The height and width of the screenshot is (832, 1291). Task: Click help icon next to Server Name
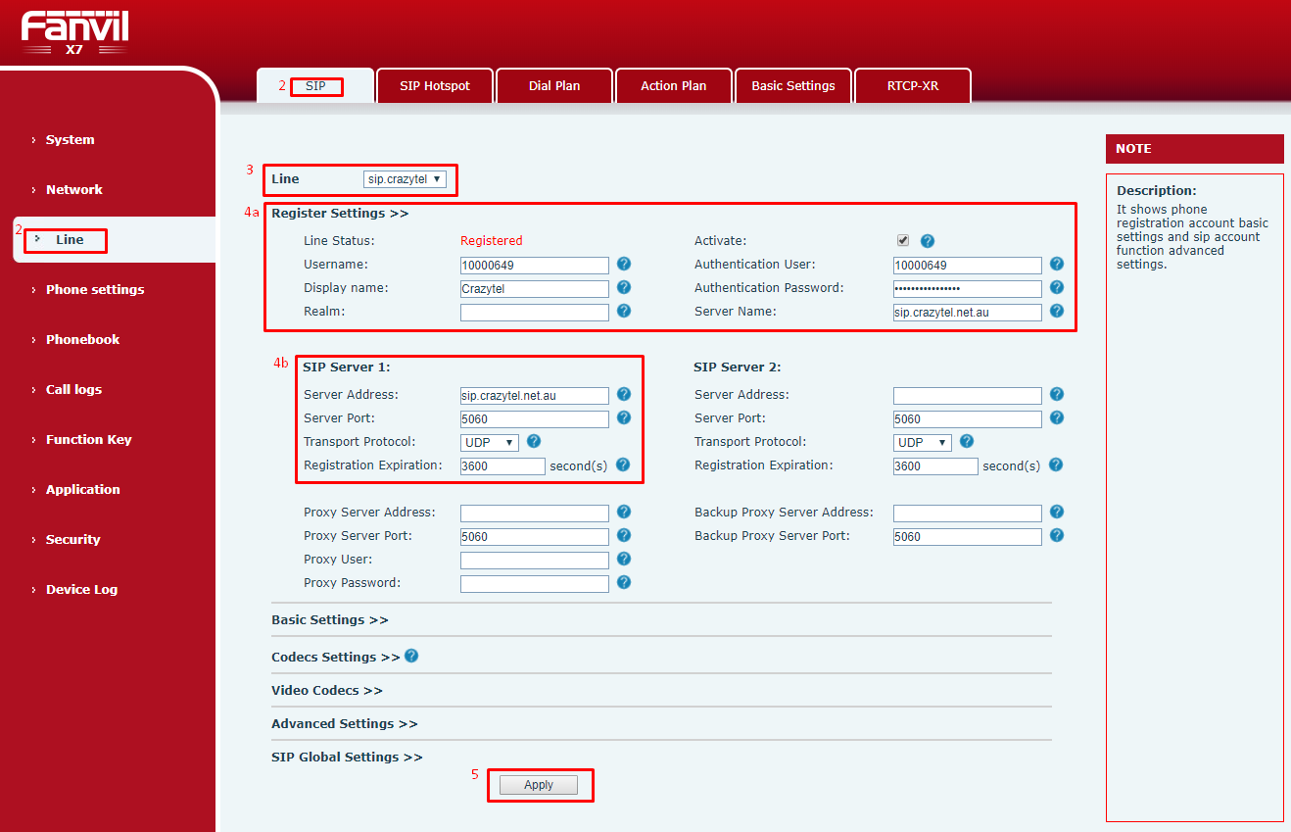point(1057,312)
